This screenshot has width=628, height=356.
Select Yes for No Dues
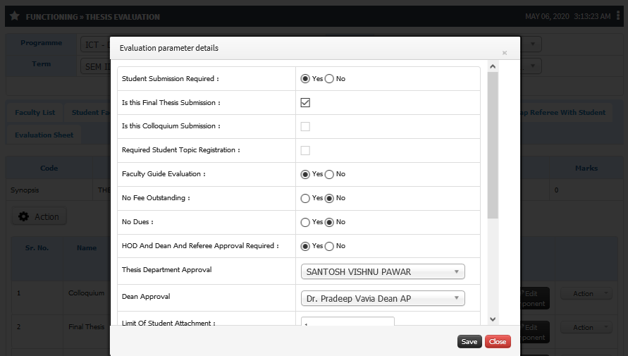(x=305, y=222)
